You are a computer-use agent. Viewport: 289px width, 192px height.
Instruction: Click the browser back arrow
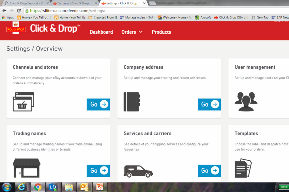pyautogui.click(x=4, y=11)
